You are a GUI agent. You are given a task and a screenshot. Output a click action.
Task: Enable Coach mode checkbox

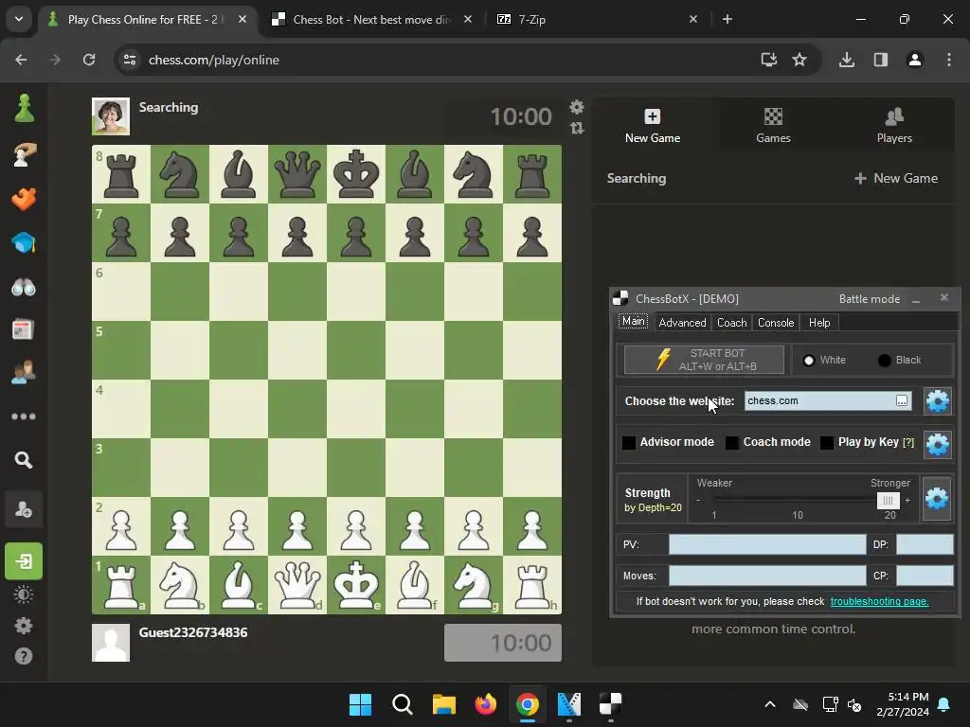pos(732,443)
